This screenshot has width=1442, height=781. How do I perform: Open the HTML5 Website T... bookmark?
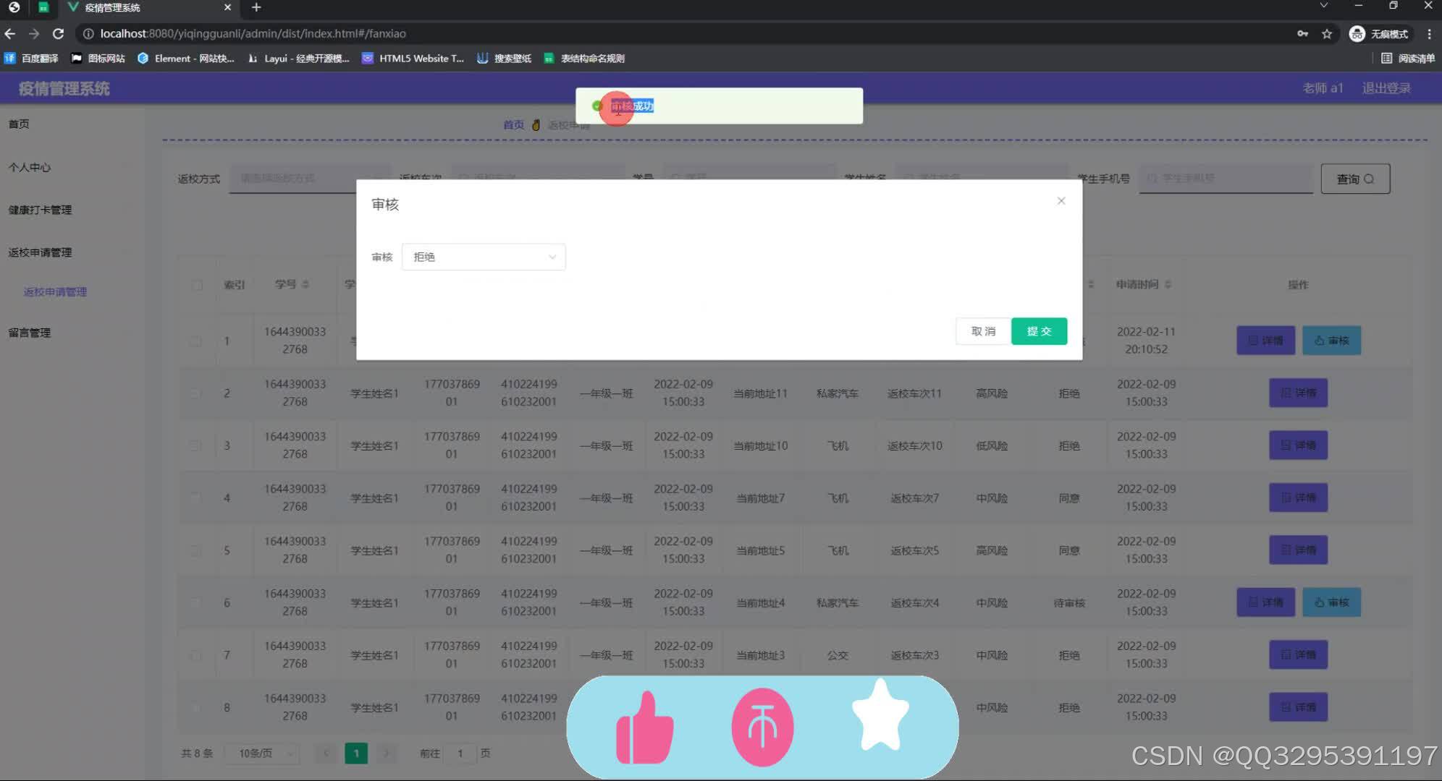pyautogui.click(x=413, y=59)
